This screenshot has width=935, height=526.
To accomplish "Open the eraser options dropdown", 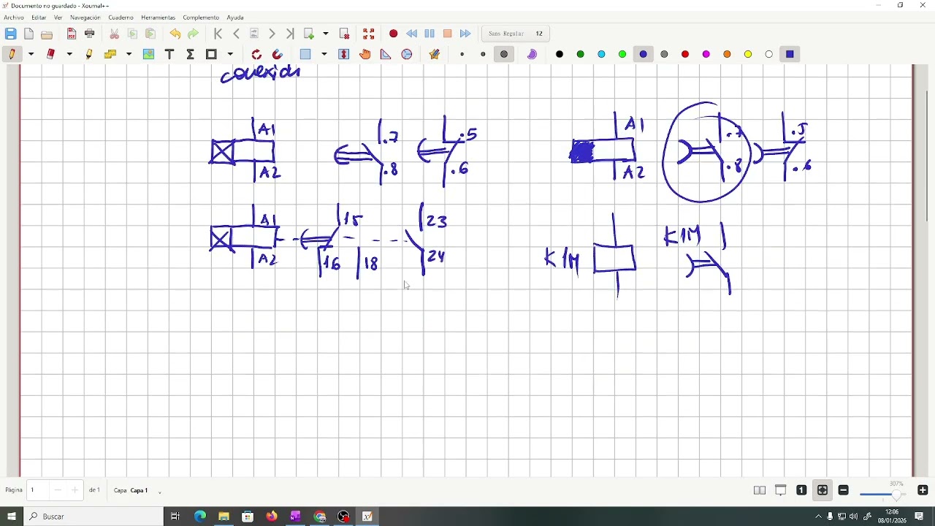I will (x=70, y=55).
